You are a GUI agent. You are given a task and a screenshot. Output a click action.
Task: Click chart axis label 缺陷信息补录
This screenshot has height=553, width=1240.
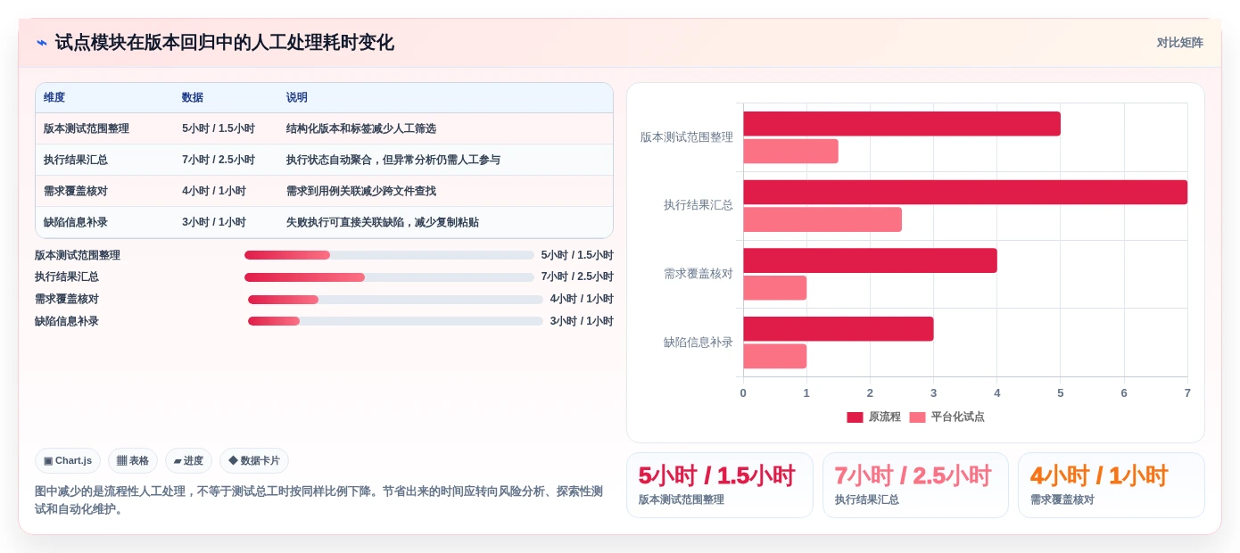click(x=699, y=343)
